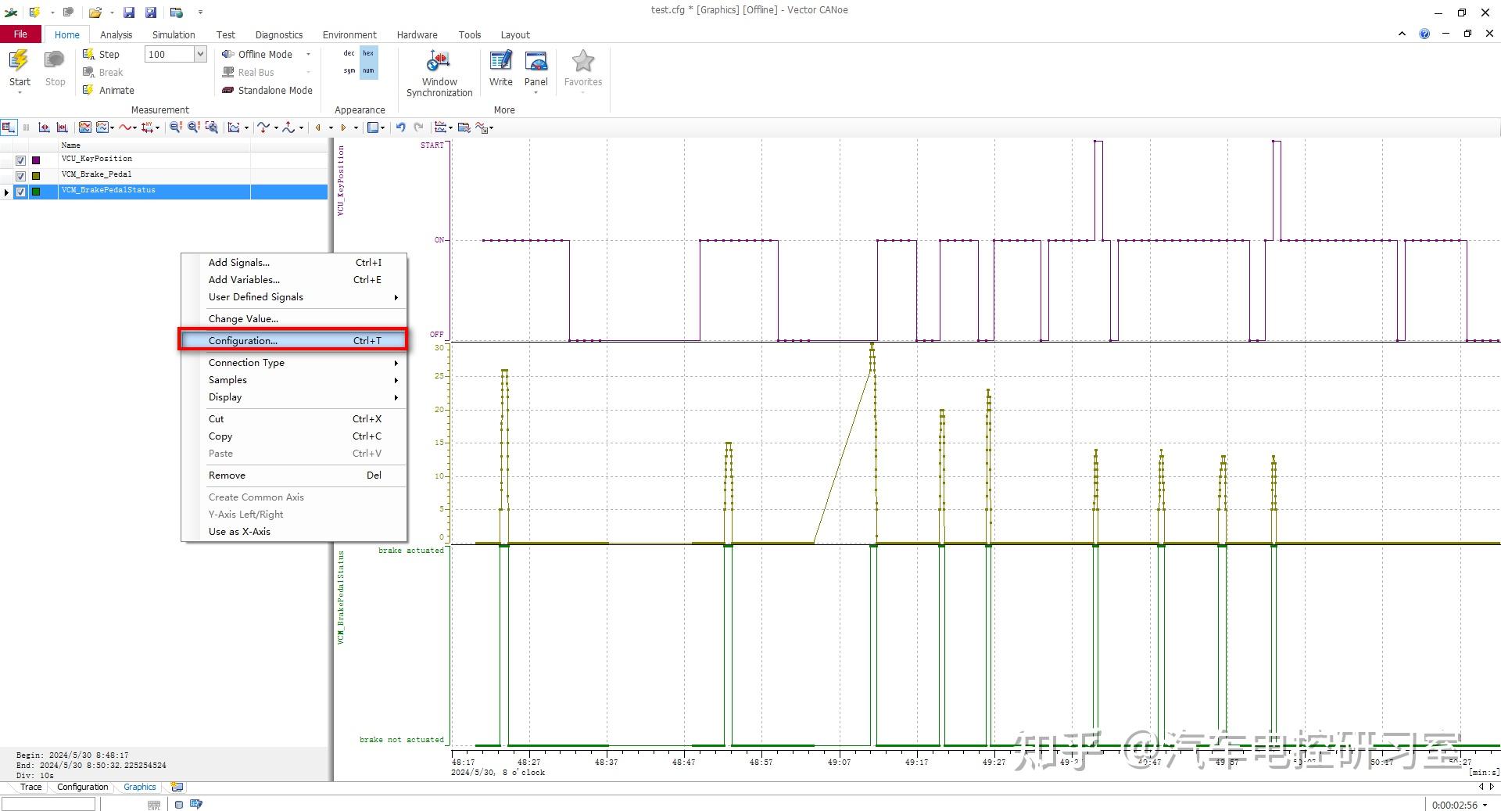Click the Animate icon
Screen dimensions: 1501x811
pos(89,90)
